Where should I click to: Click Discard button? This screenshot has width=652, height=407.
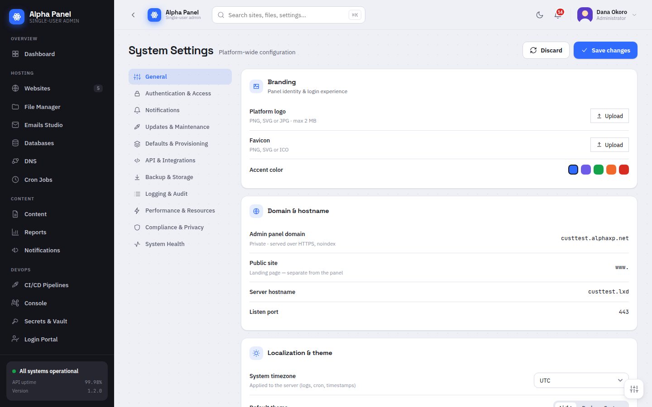(546, 50)
